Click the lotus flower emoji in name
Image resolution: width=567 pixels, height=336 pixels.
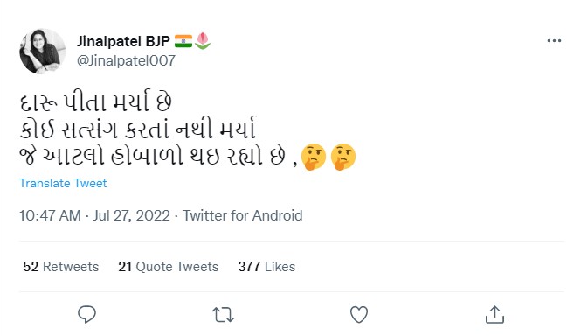click(203, 41)
